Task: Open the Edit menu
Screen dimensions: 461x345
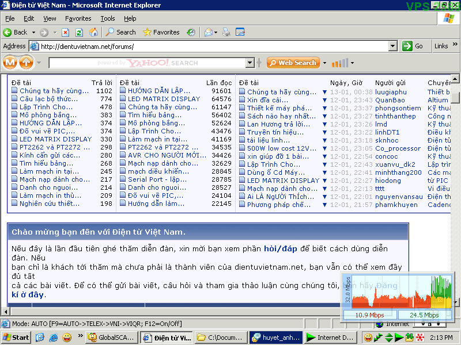Action: pyautogui.click(x=29, y=18)
